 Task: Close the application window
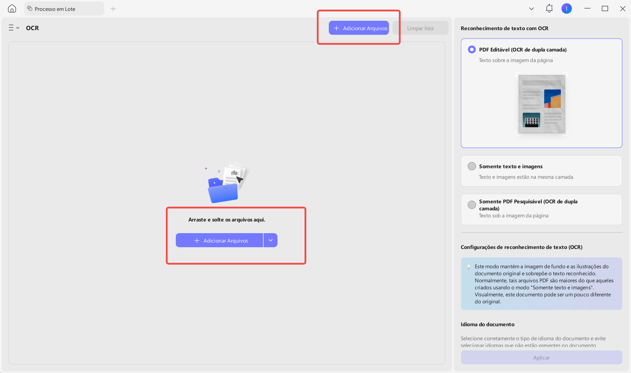tap(623, 8)
